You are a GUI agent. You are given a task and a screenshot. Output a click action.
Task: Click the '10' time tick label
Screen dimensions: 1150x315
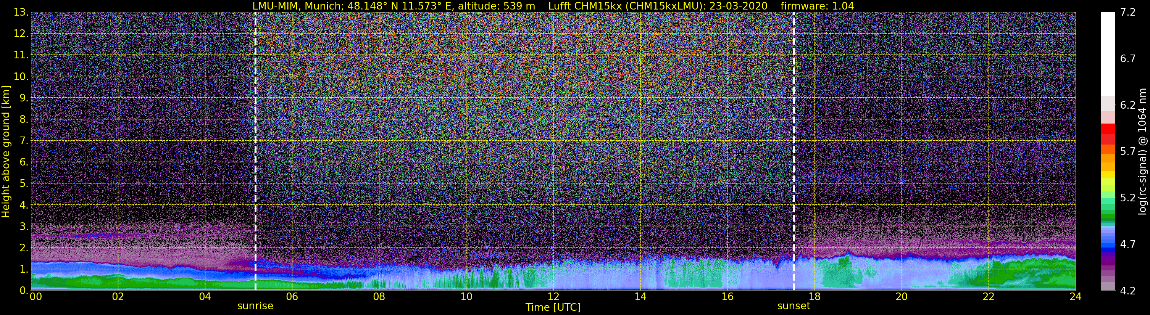point(466,297)
